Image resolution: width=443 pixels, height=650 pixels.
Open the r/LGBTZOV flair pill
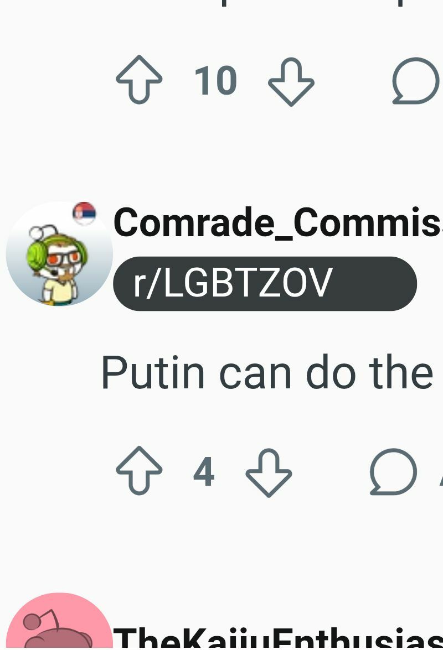[265, 284]
